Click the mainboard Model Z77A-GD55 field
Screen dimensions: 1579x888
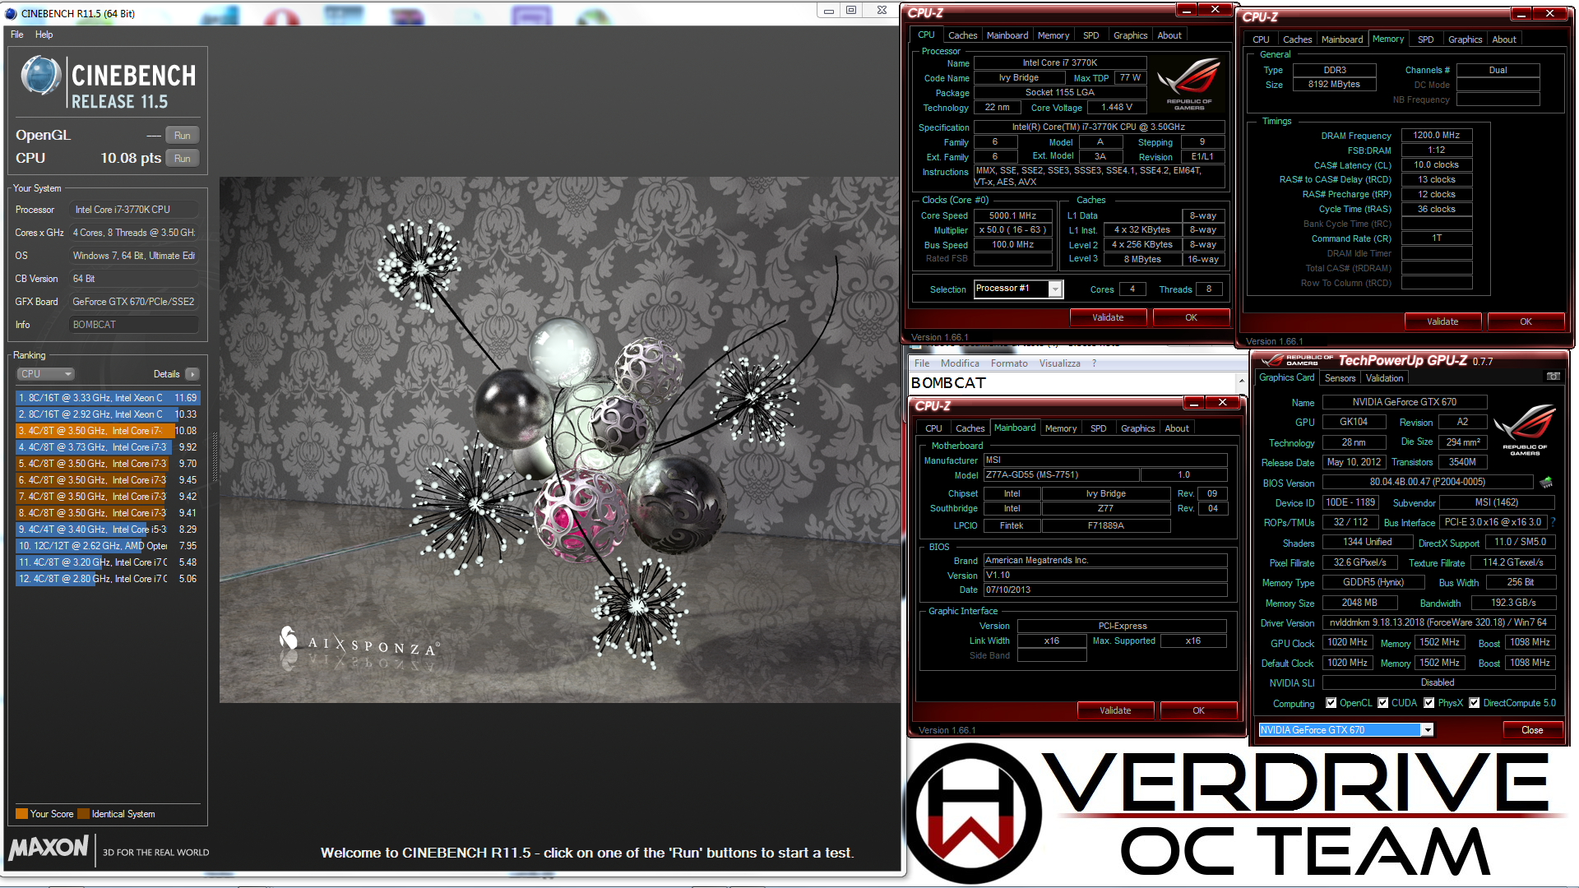[x=1061, y=475]
